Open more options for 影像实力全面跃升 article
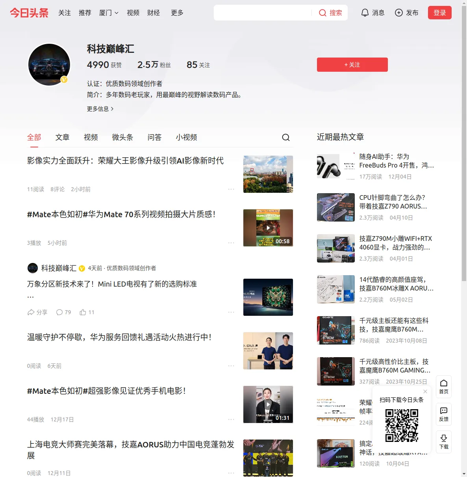Image resolution: width=467 pixels, height=477 pixels. click(x=231, y=189)
